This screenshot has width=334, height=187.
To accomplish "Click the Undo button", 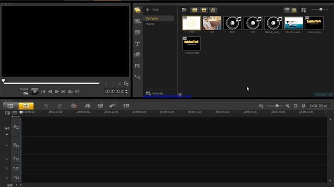I will coord(46,106).
